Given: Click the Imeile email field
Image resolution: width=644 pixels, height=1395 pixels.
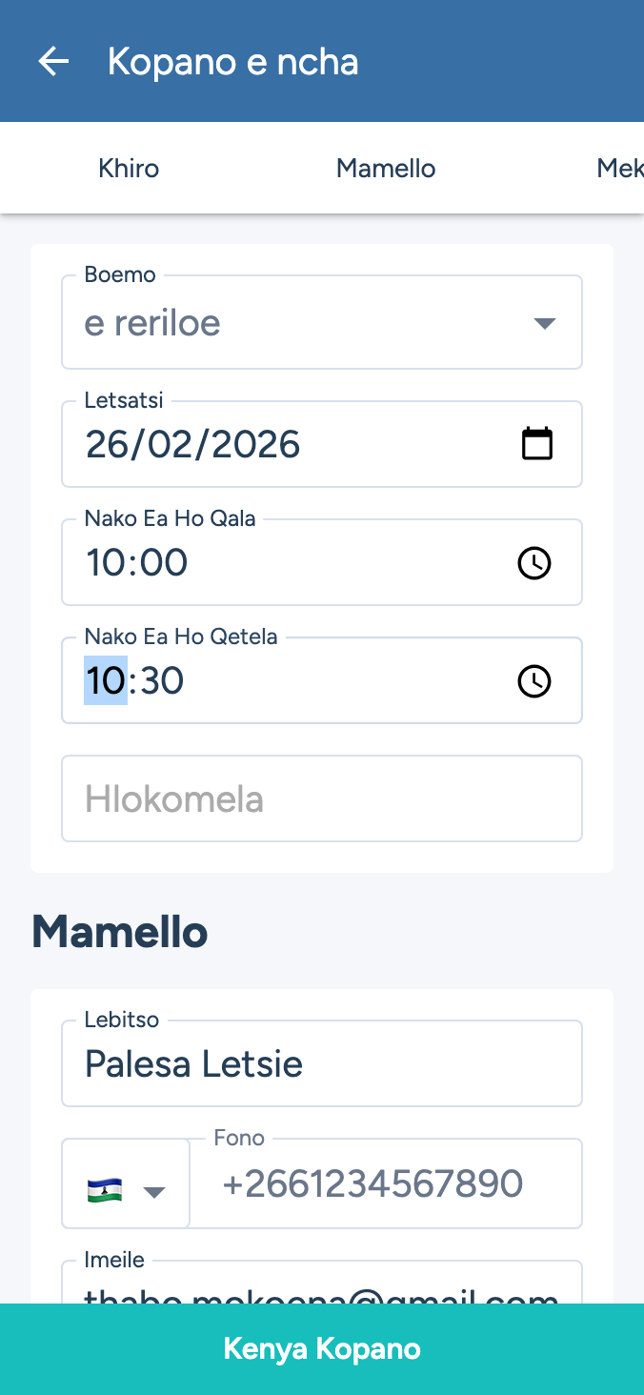Looking at the screenshot, I should point(322,1286).
